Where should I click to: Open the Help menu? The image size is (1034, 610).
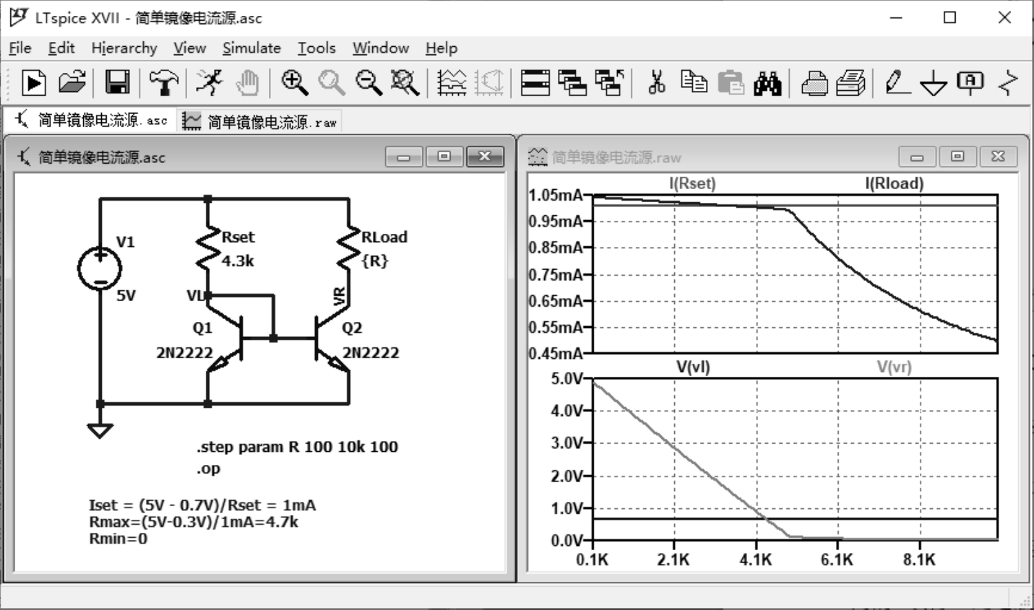click(442, 48)
